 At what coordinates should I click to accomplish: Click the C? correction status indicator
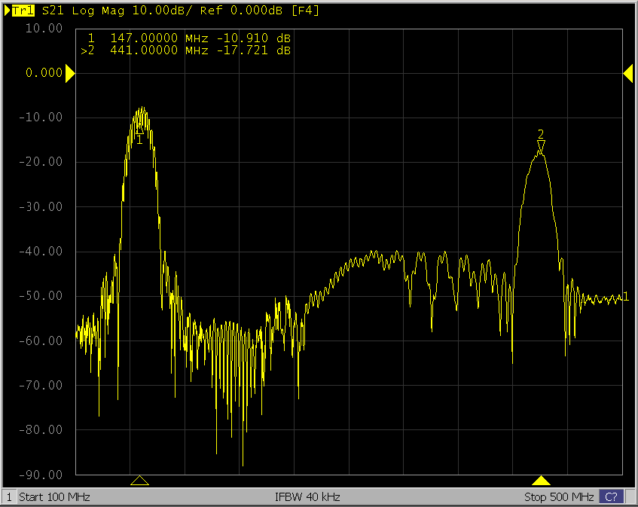pos(612,497)
